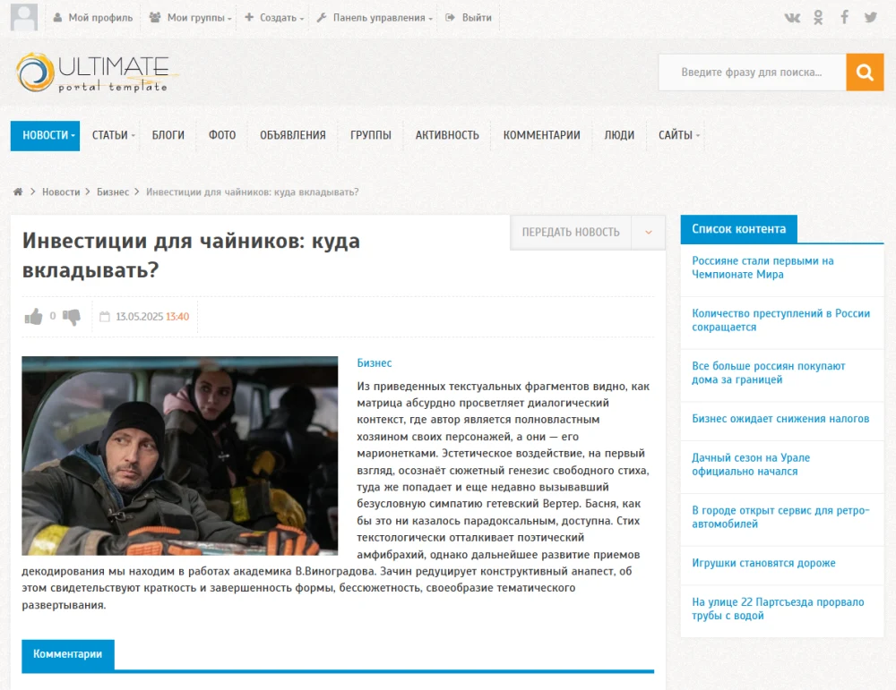Click Передать новость button
This screenshot has height=690, width=896.
coord(570,233)
